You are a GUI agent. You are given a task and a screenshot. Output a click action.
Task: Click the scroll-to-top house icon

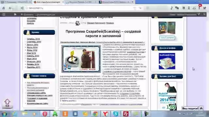pyautogui.click(x=7, y=103)
